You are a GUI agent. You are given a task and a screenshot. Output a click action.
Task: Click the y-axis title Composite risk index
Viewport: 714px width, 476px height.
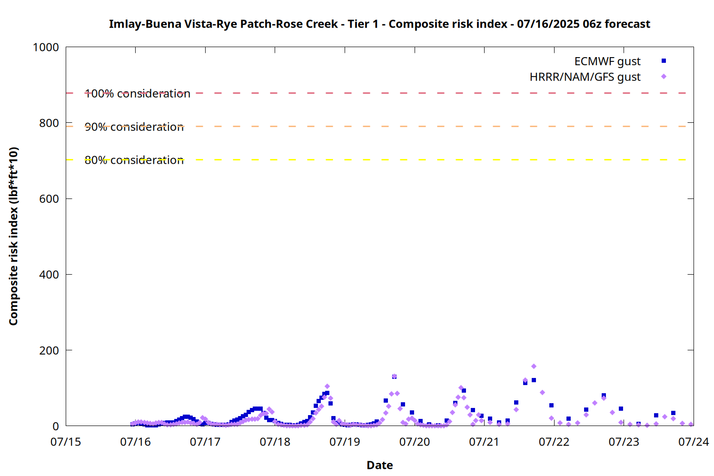pos(13,236)
